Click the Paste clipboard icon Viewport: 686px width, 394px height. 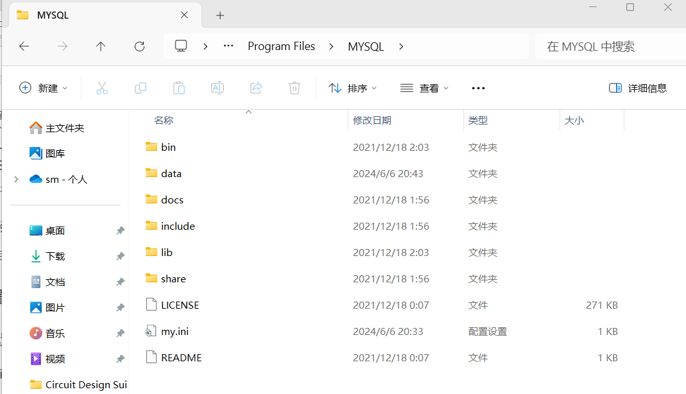(x=179, y=89)
